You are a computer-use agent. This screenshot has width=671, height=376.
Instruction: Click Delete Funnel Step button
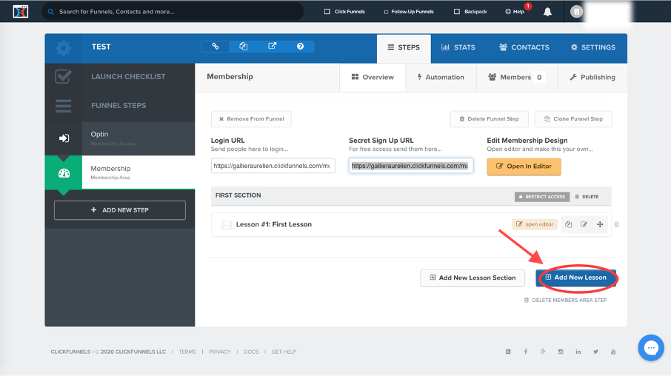489,119
